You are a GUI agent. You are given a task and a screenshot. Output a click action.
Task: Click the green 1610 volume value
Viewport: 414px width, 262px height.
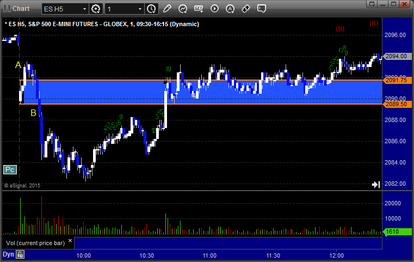click(x=397, y=232)
